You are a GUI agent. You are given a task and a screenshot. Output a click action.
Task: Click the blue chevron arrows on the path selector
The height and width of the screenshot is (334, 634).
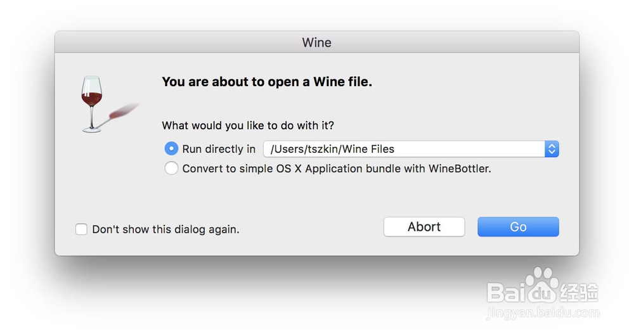pyautogui.click(x=552, y=149)
